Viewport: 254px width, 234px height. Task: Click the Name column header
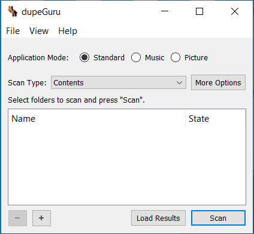tap(96, 119)
